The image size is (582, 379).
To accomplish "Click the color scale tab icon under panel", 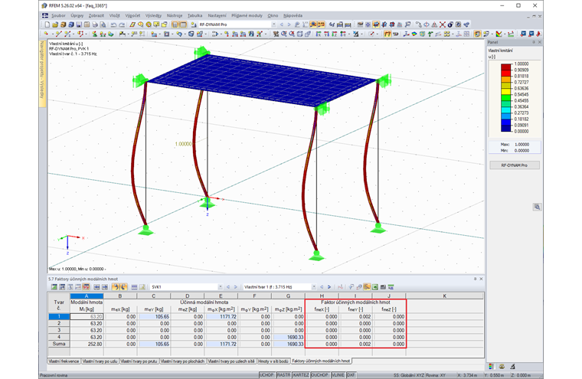I will point(491,367).
